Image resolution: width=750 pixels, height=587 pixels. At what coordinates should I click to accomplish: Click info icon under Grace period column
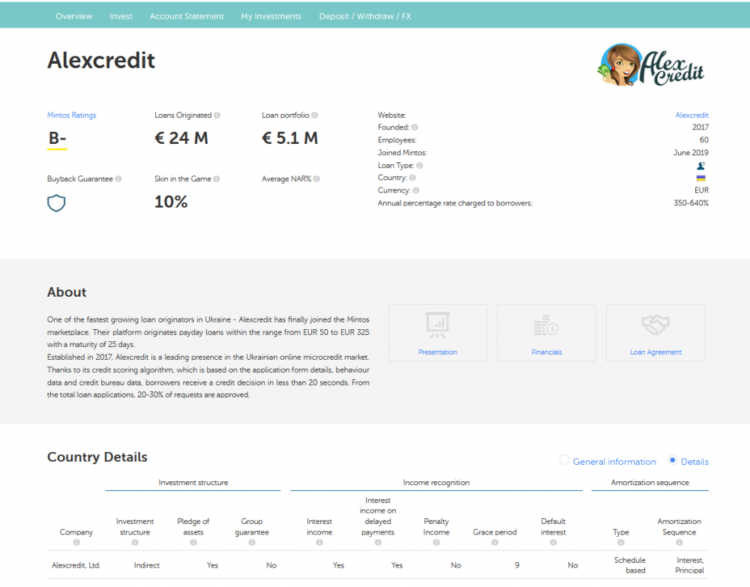(494, 543)
